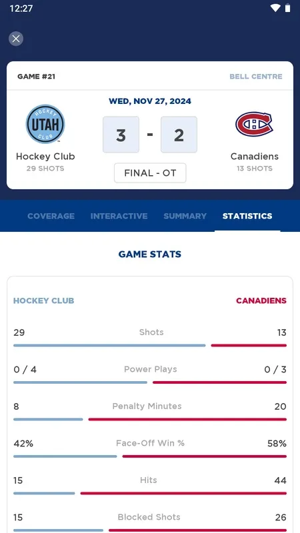The image size is (300, 533).
Task: Open the Interactive tab
Action: (119, 216)
